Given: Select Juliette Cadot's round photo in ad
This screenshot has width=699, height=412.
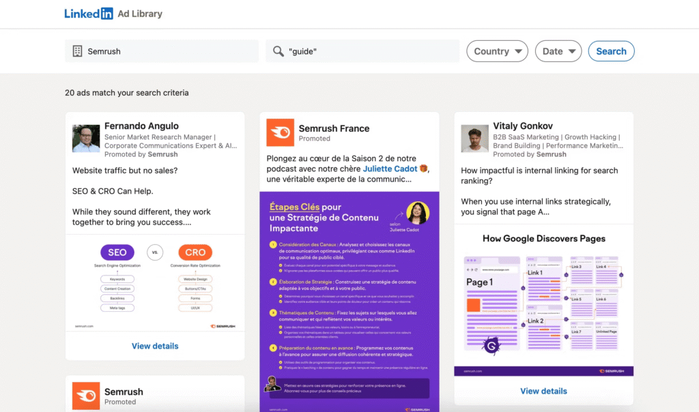Looking at the screenshot, I should pos(418,212).
